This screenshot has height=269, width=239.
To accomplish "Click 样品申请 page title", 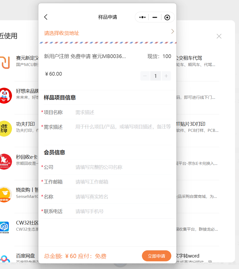I will tap(108, 17).
